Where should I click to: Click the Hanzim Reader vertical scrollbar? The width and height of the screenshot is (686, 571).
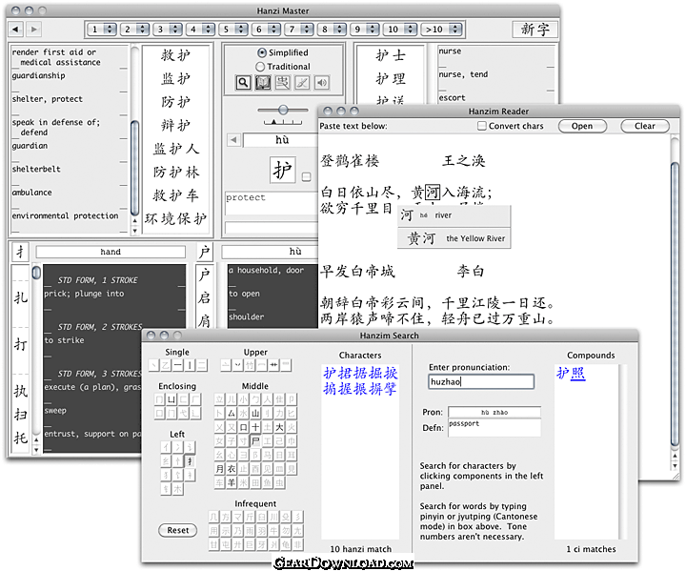(676, 303)
